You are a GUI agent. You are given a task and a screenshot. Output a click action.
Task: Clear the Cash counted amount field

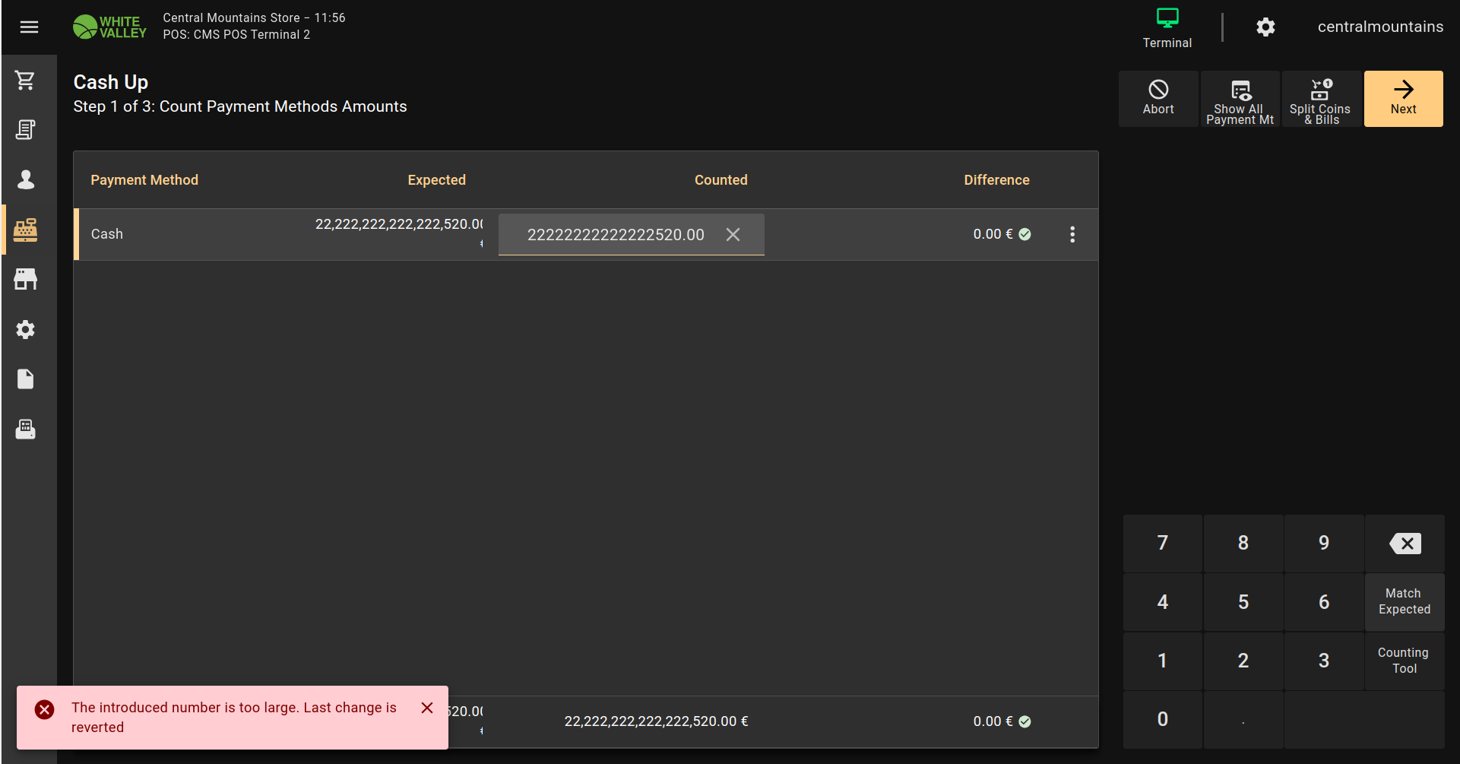[733, 235]
